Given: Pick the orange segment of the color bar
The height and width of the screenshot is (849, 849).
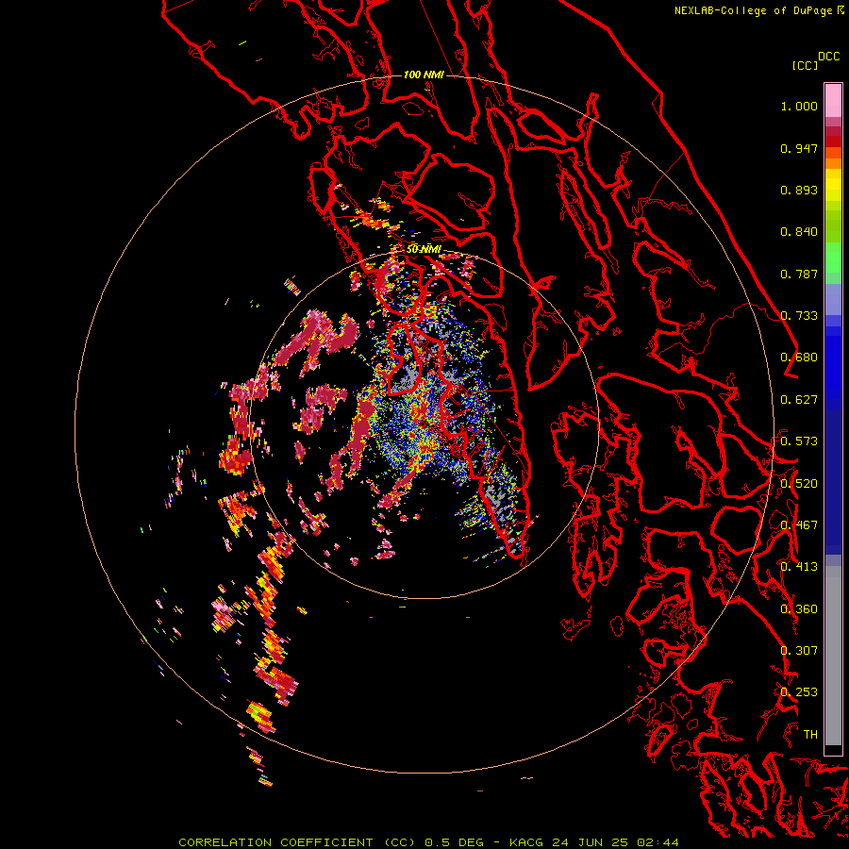Looking at the screenshot, I should click(x=833, y=163).
